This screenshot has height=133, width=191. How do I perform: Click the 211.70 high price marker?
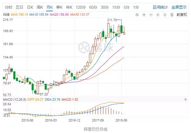(x=112, y=20)
